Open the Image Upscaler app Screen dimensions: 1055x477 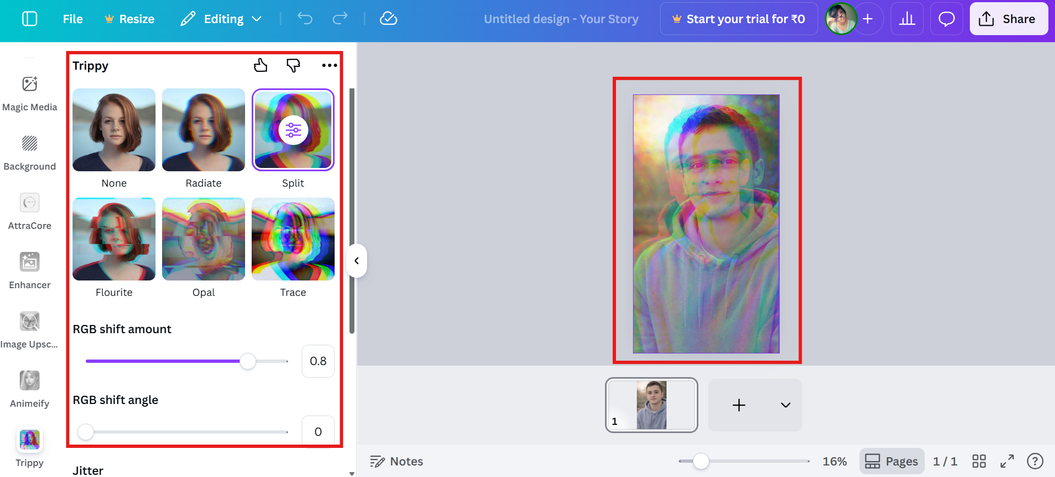click(30, 330)
